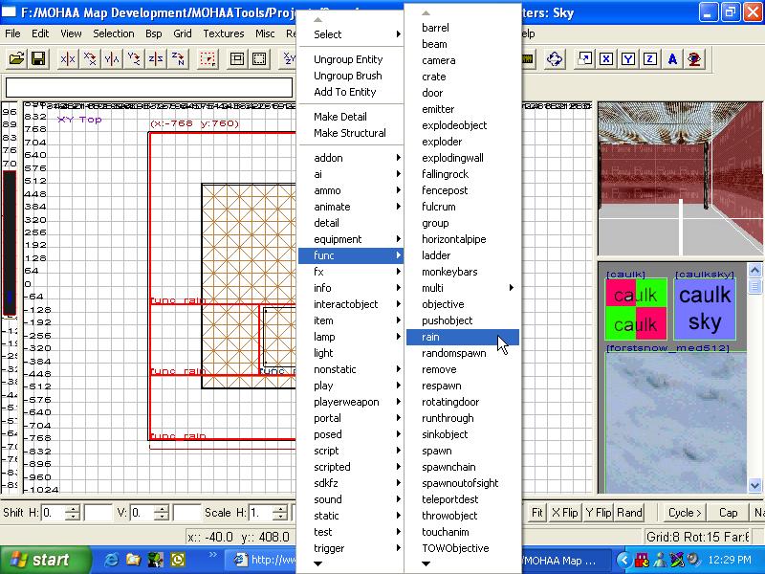Screen dimensions: 765x574
Task: Click the Y-axis rotate toolbar icon
Action: click(x=134, y=59)
